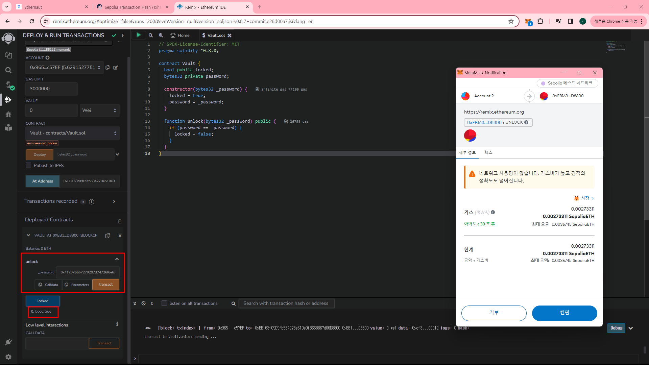Viewport: 649px width, 365px height.
Task: Clear the terminal console
Action: pyautogui.click(x=144, y=303)
